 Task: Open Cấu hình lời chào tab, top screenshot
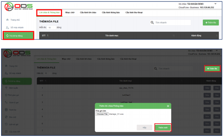coord(88,13)
